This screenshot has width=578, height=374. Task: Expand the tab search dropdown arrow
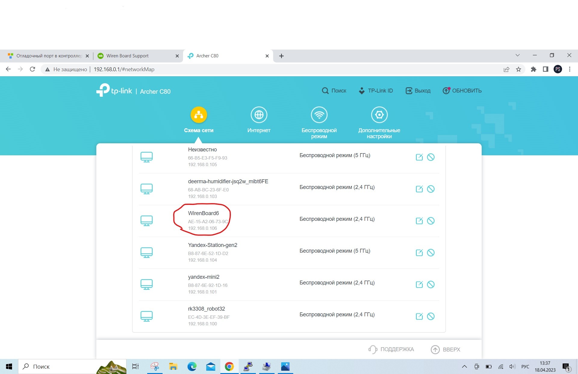(x=517, y=55)
